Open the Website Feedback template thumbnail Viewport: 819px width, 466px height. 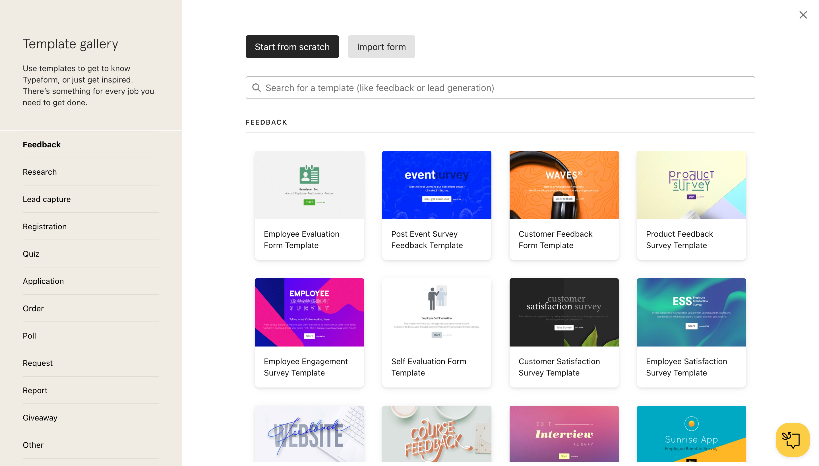(309, 434)
